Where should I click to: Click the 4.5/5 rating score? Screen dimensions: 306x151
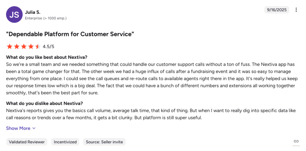tap(48, 46)
